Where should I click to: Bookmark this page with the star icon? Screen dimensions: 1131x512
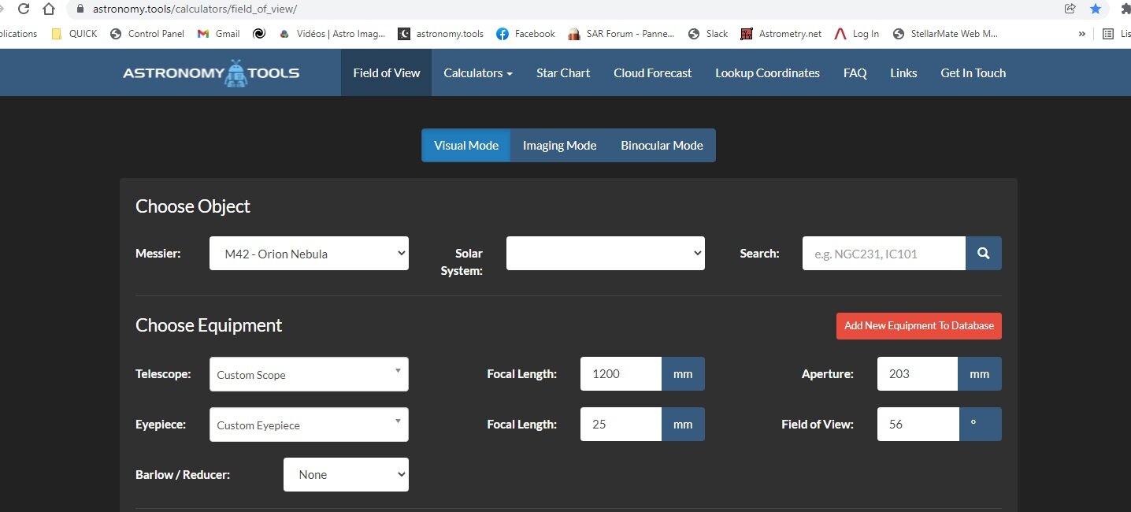point(1096,9)
